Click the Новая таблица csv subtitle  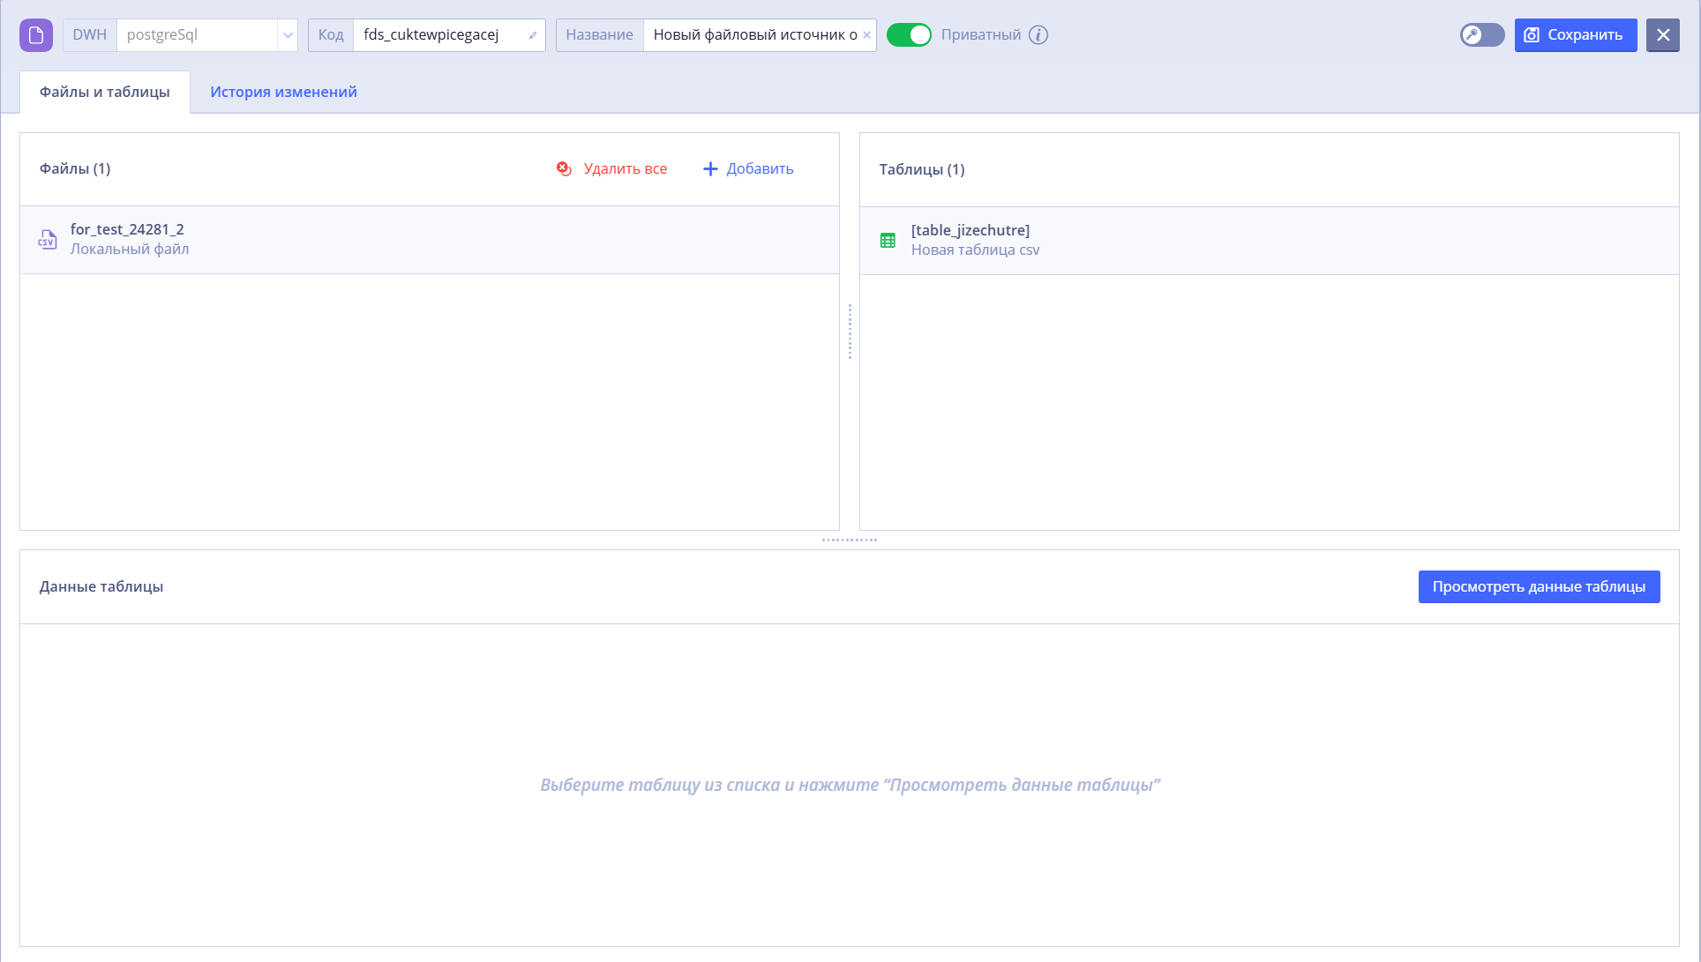tap(976, 250)
